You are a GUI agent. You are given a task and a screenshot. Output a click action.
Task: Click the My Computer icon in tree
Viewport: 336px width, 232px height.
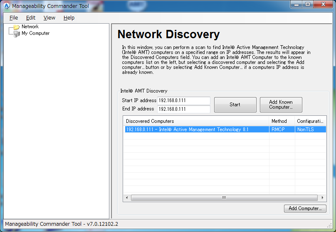pyautogui.click(x=17, y=34)
